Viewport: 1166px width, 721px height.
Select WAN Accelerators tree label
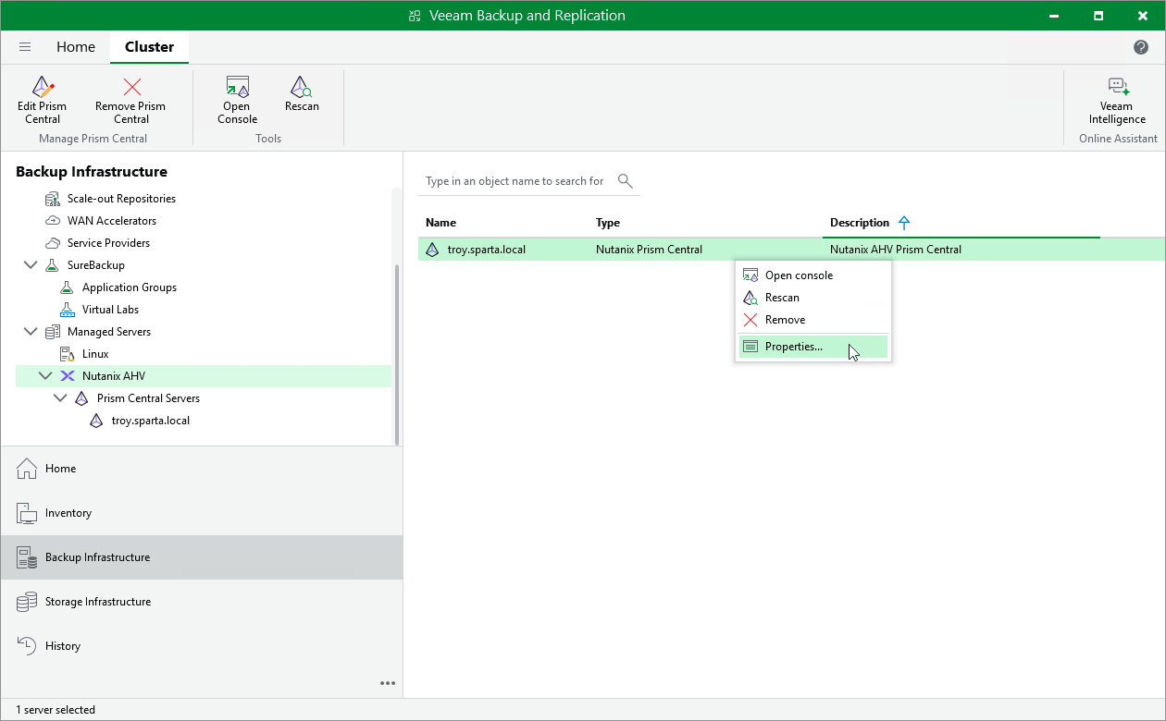(112, 221)
